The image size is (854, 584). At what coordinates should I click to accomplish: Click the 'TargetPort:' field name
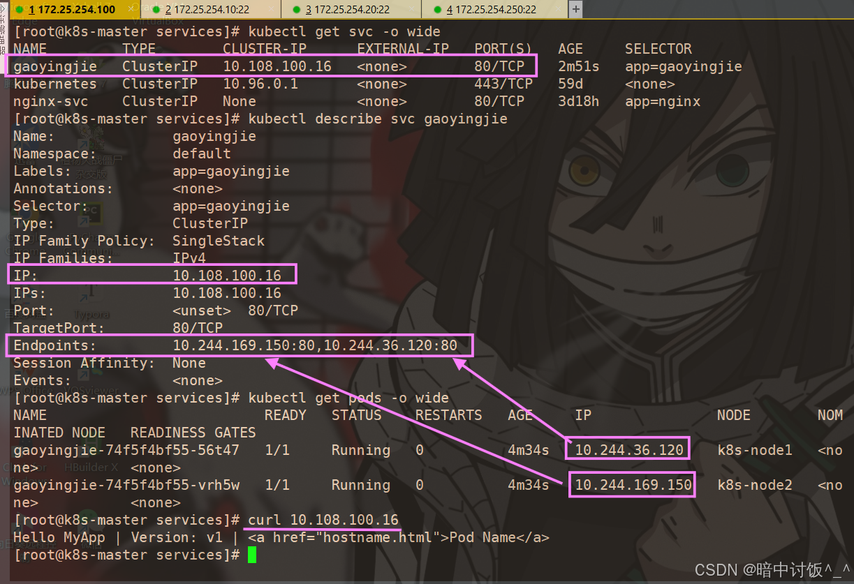pos(59,328)
